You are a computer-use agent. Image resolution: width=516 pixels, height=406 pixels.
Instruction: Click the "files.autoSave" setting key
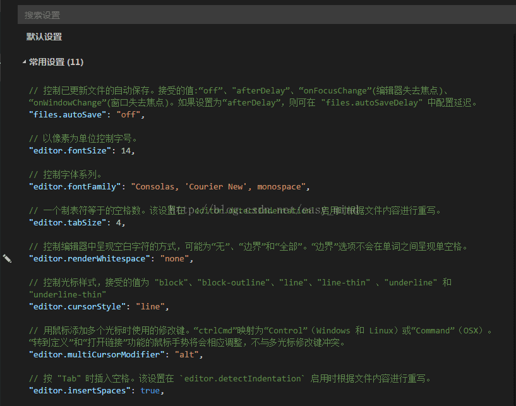[68, 115]
